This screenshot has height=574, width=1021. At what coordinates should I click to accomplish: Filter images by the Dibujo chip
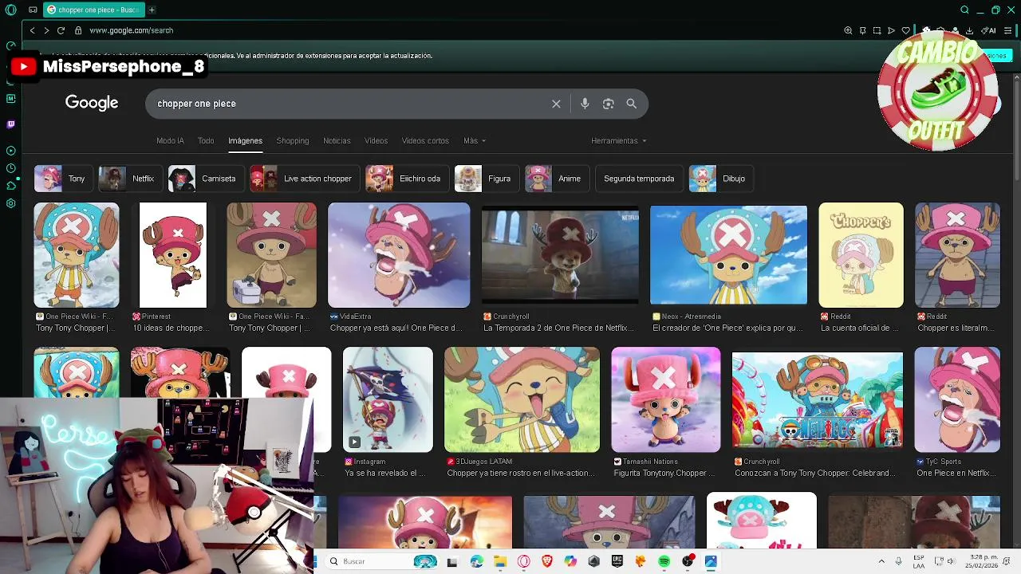tap(720, 179)
